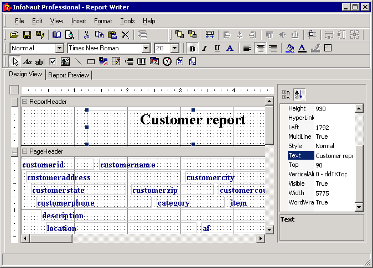
Task: Send selected control to back
Action: click(x=192, y=34)
